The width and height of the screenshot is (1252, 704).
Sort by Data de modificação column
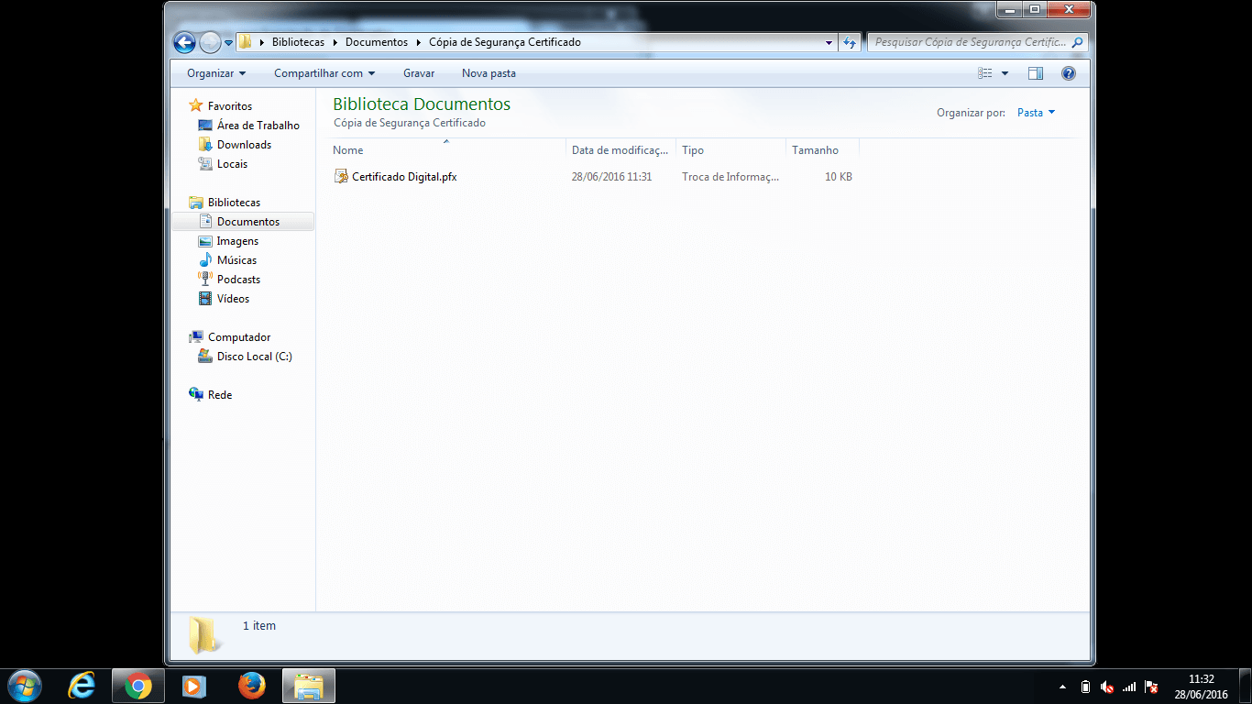point(621,150)
